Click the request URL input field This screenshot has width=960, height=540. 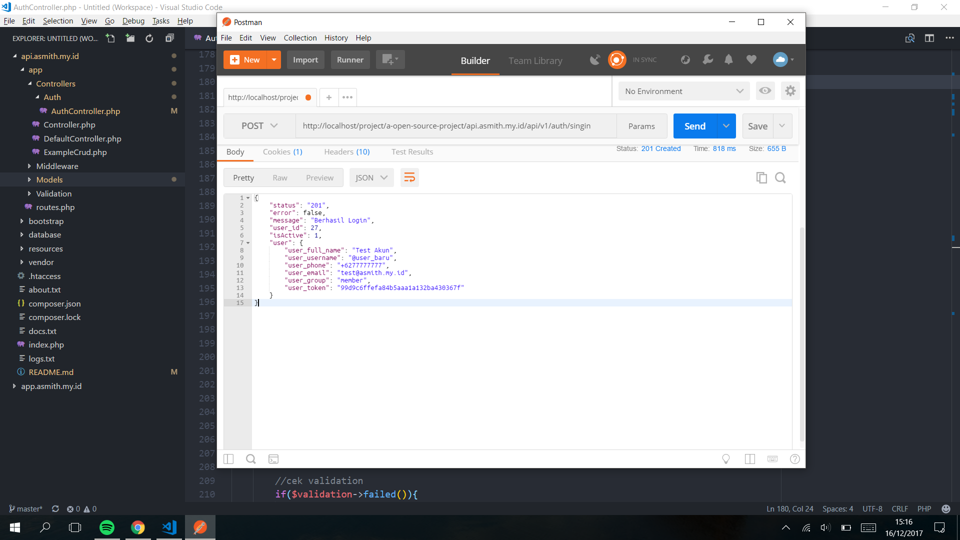(455, 126)
